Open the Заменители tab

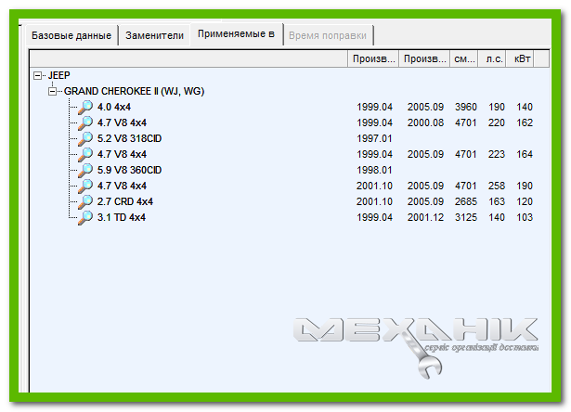(154, 35)
